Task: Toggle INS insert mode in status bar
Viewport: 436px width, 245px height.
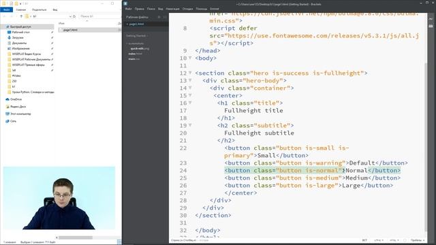Action: (364, 240)
